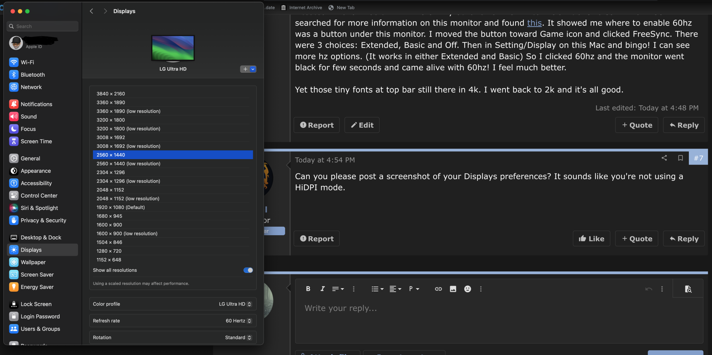Open the 'this' hyperlink in post
The height and width of the screenshot is (355, 712).
tap(534, 23)
